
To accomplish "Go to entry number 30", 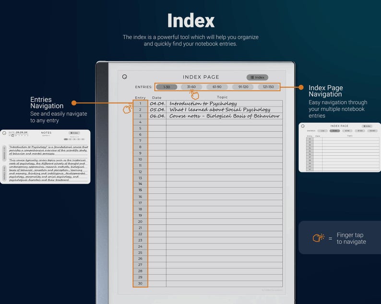I will click(140, 283).
